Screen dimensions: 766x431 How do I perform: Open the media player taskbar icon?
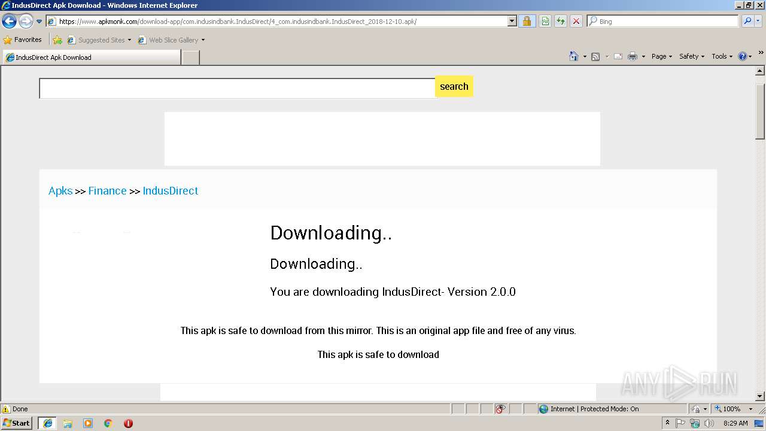88,423
